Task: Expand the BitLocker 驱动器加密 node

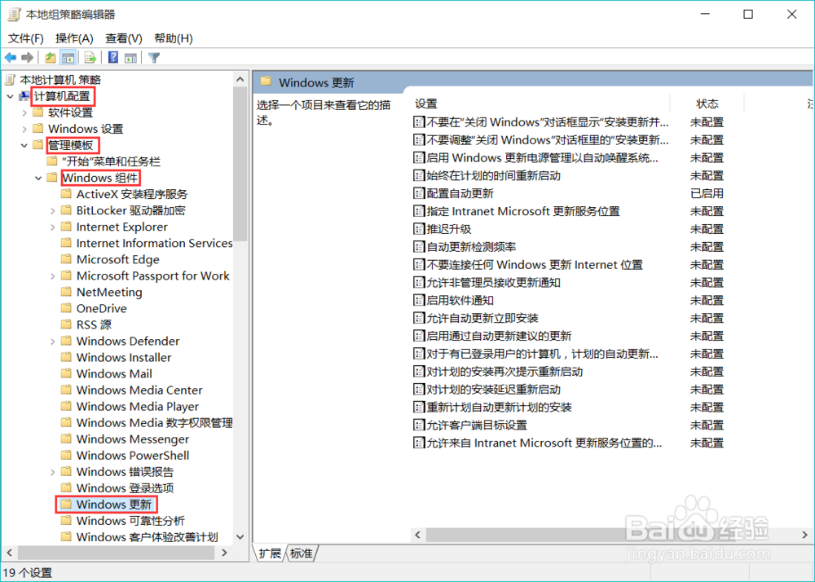Action: coord(53,210)
